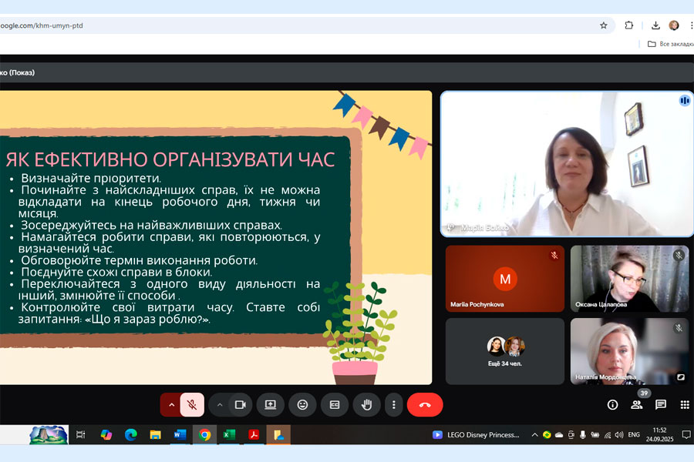This screenshot has height=462, width=694.
Task: Switch ENG input language
Action: tap(634, 435)
